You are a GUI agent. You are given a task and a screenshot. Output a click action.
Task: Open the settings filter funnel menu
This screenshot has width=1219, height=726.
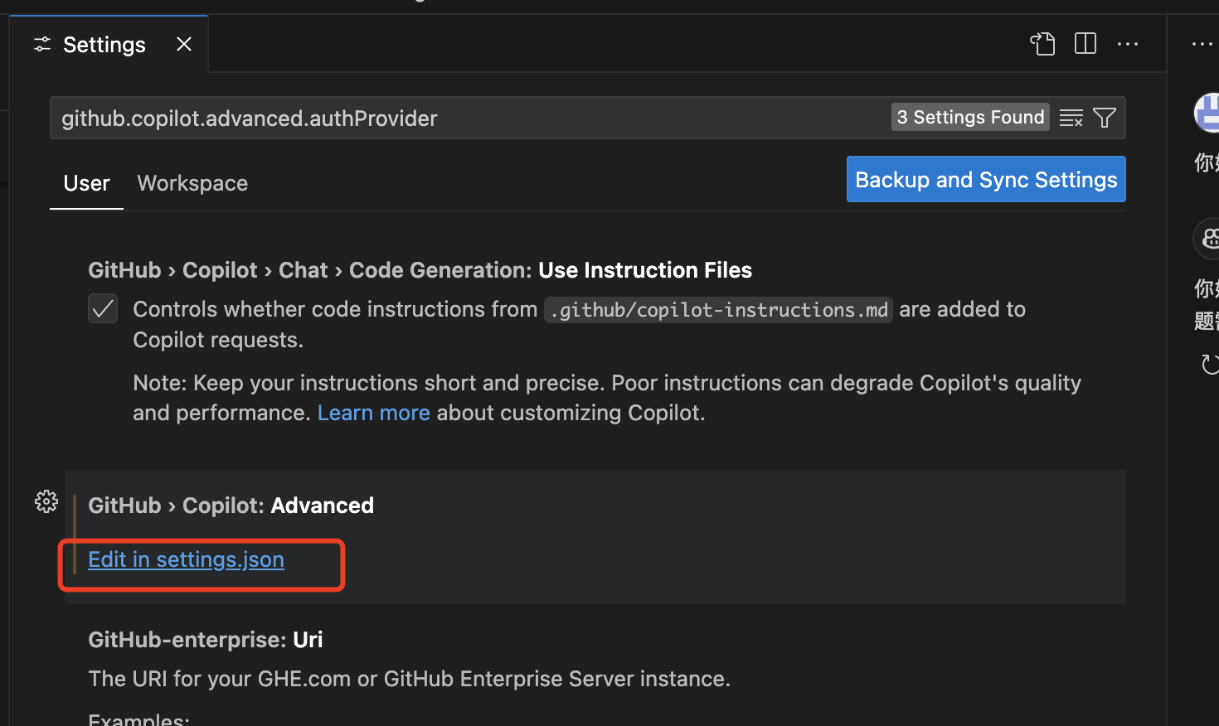[1105, 118]
